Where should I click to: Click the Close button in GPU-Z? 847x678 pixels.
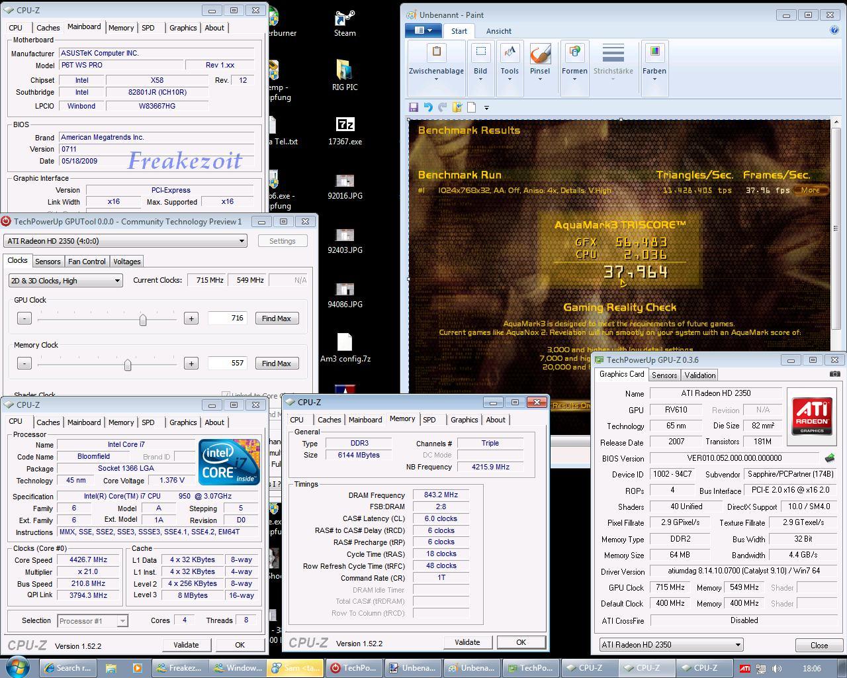819,646
